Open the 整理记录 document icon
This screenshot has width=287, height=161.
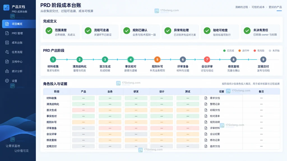pyautogui.click(x=206, y=104)
